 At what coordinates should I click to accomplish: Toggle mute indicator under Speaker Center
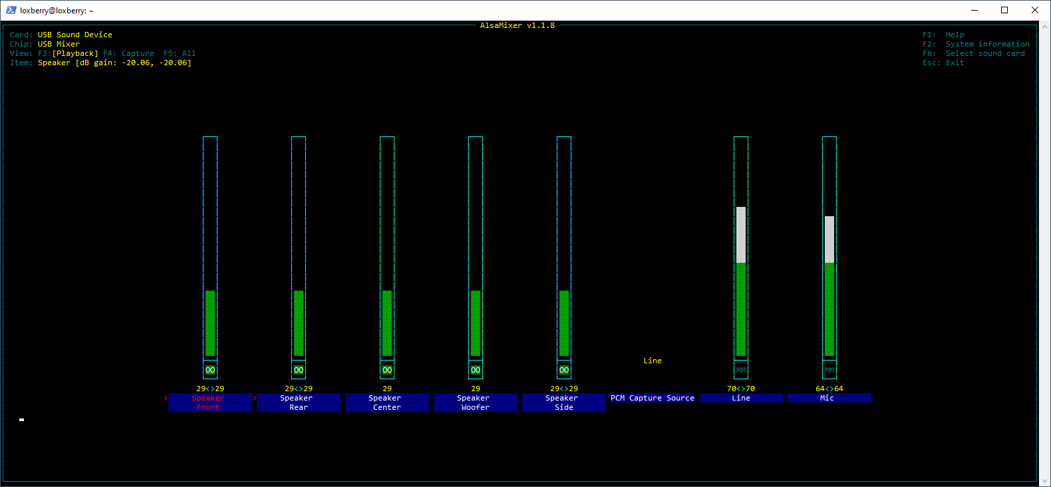(x=387, y=370)
